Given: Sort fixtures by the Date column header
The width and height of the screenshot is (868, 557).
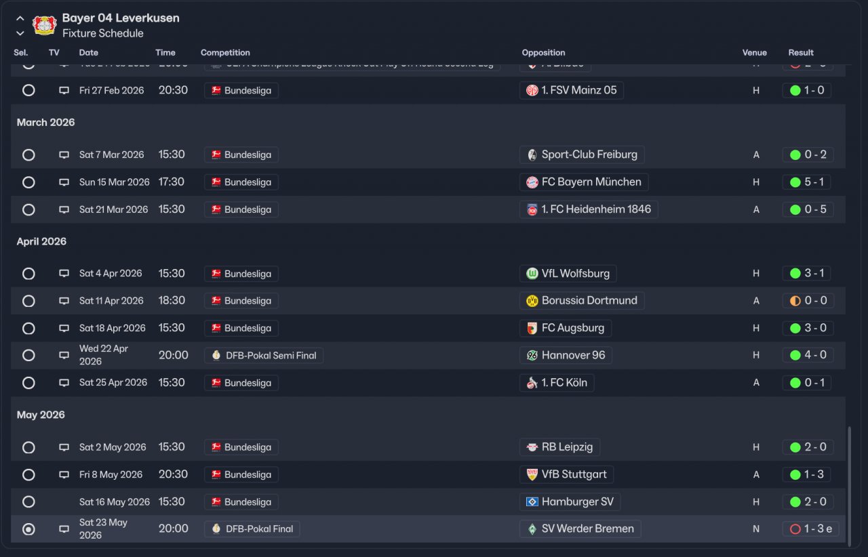Looking at the screenshot, I should click(x=89, y=53).
